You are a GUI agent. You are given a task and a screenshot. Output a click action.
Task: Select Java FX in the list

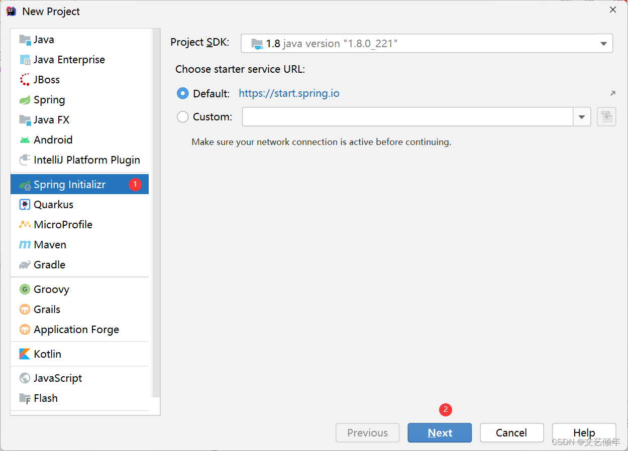pos(79,120)
